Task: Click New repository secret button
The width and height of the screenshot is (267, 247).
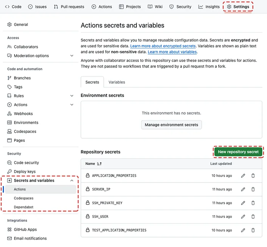Action: click(238, 152)
